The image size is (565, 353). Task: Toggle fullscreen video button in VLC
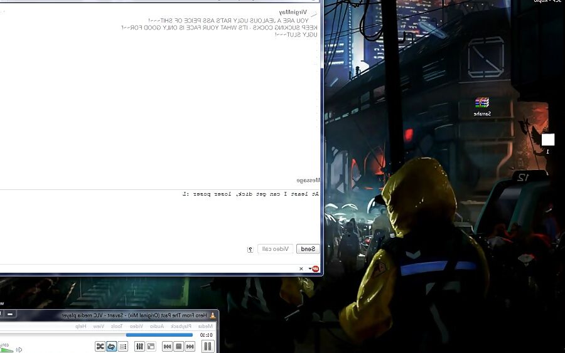coord(151,347)
